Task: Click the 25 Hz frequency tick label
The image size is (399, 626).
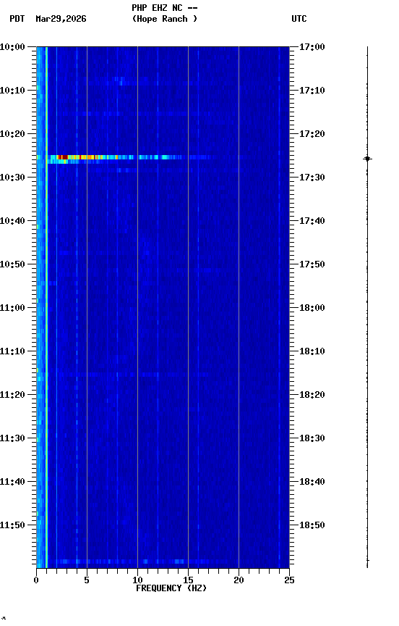Action: click(x=289, y=581)
